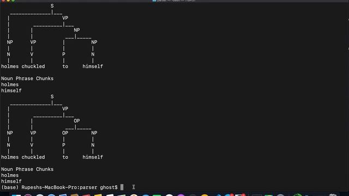Click the top OP node in the second parse tree
This screenshot has width=349, height=196.
coord(76,121)
